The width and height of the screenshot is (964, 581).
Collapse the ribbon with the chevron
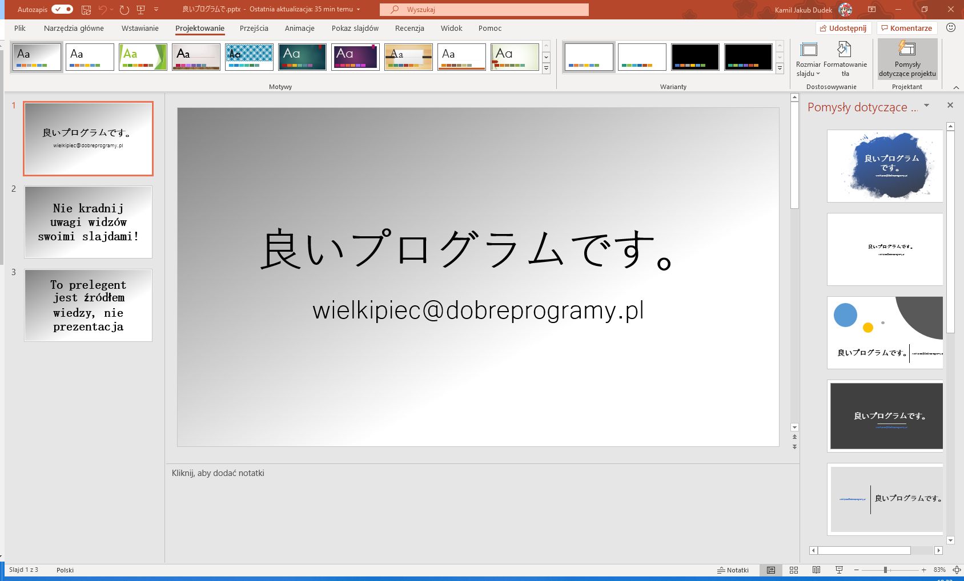click(956, 87)
